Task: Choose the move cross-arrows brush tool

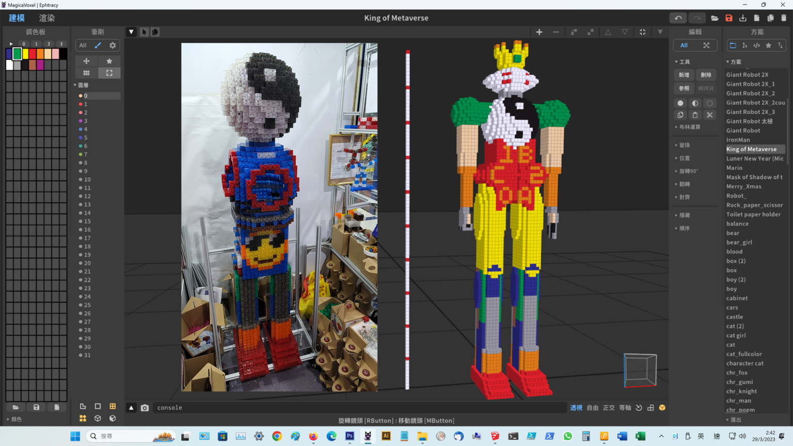Action: pyautogui.click(x=86, y=61)
